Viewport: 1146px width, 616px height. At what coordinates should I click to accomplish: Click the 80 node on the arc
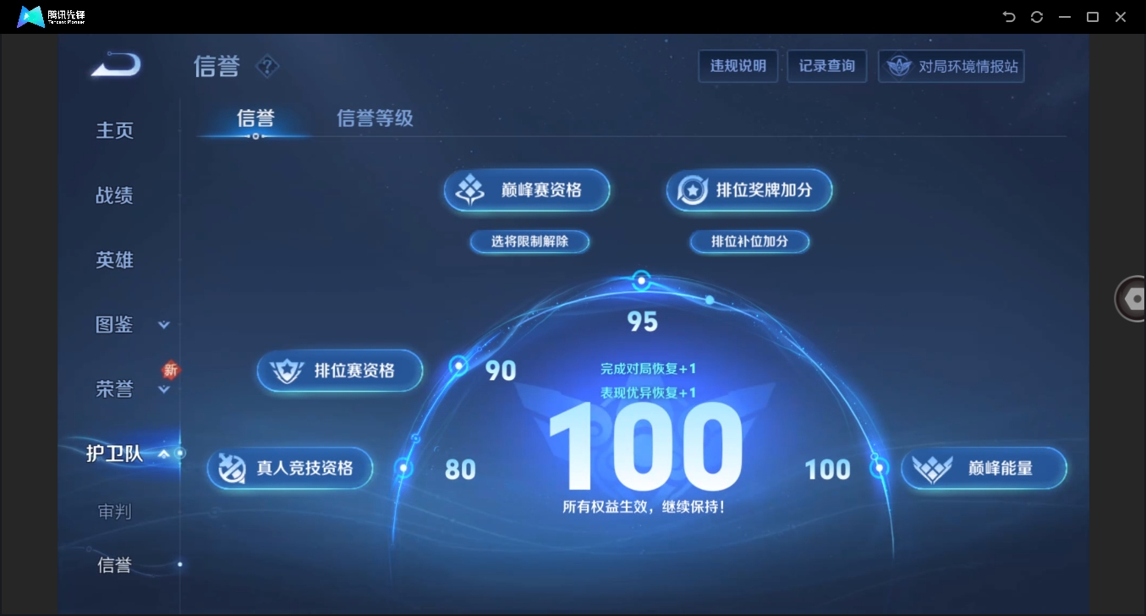404,468
